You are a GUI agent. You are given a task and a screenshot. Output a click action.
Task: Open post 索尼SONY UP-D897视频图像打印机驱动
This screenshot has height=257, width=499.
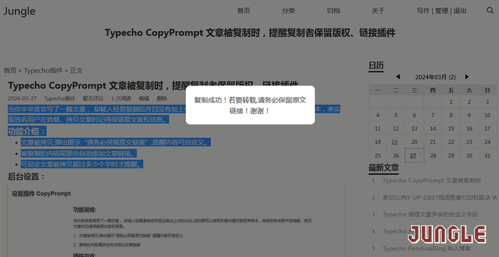coord(440,198)
